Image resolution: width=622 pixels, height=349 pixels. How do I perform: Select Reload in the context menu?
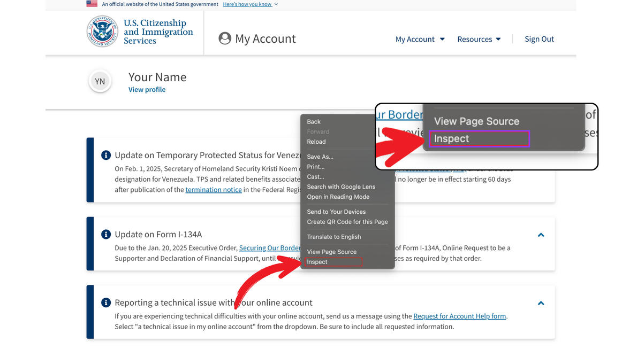(x=316, y=142)
